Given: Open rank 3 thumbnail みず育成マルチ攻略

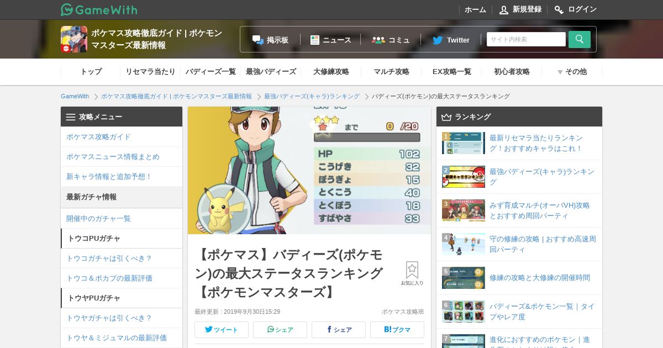Looking at the screenshot, I should click(x=464, y=210).
